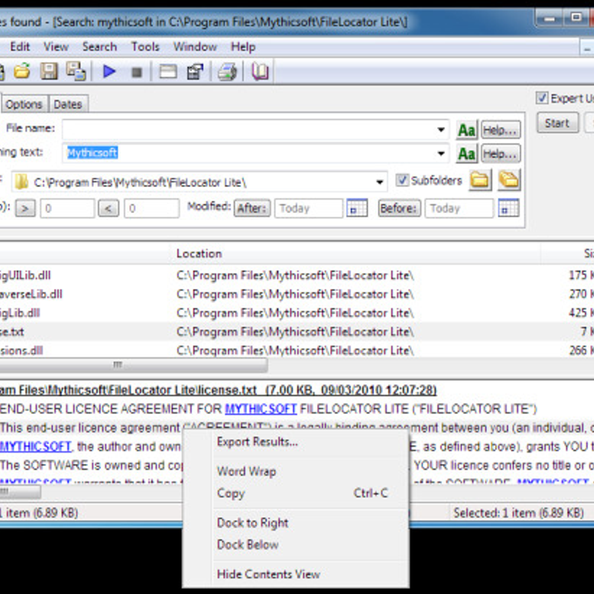The image size is (594, 594).
Task: Stop the search with the square stop icon
Action: tap(136, 71)
